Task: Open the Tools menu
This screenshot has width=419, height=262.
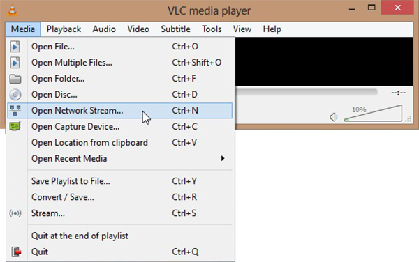Action: click(212, 29)
